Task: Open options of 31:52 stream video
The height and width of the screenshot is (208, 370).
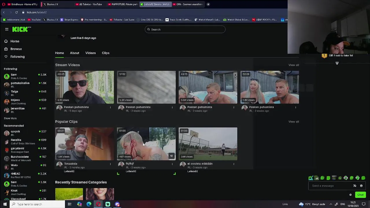Action: [172, 107]
